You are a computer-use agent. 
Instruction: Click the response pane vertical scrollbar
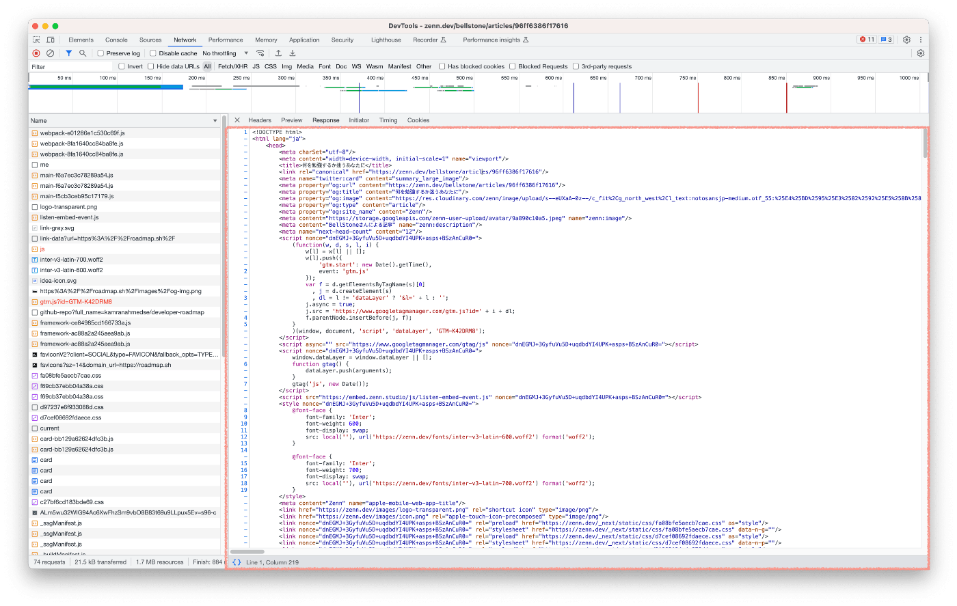[926, 143]
